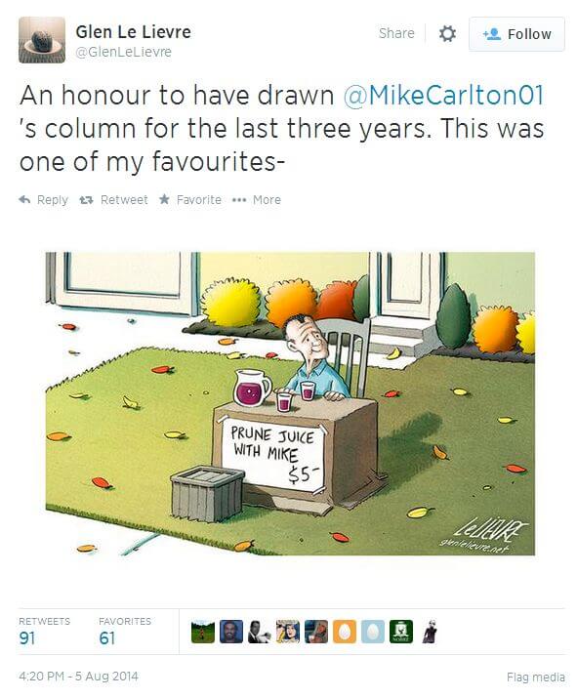Open the tweet timestamp 5 Aug 2014

[78, 677]
